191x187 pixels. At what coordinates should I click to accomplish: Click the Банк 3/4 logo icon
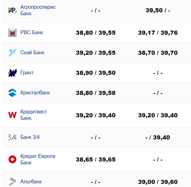pos(12,137)
